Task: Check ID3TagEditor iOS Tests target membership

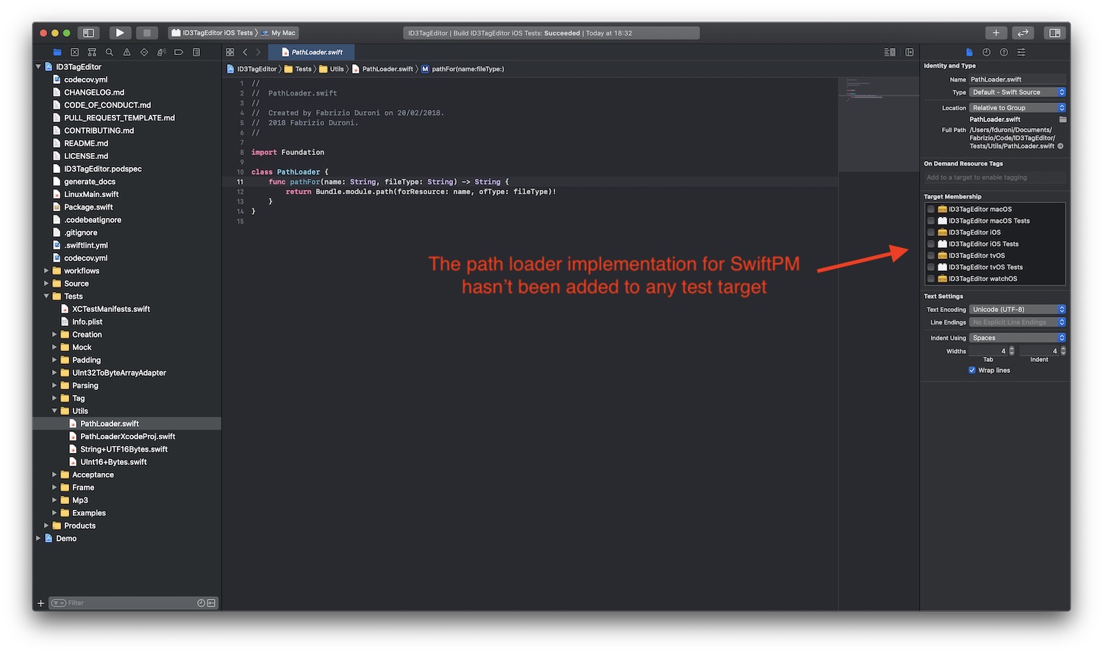Action: [931, 244]
